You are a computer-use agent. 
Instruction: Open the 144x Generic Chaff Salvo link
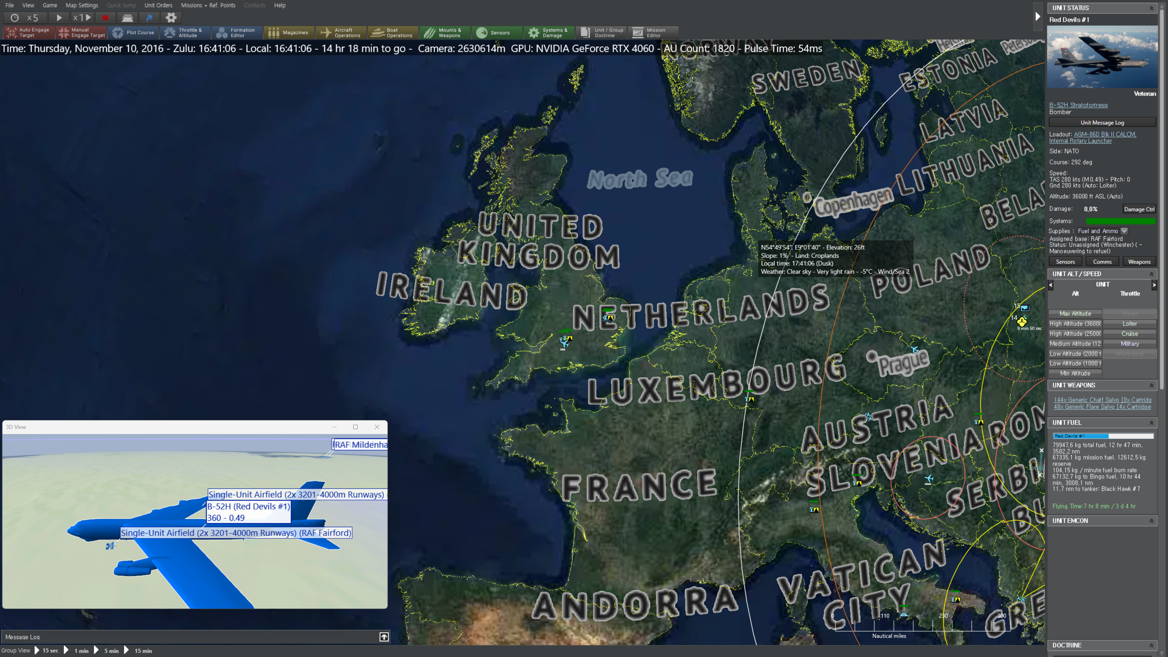point(1102,400)
